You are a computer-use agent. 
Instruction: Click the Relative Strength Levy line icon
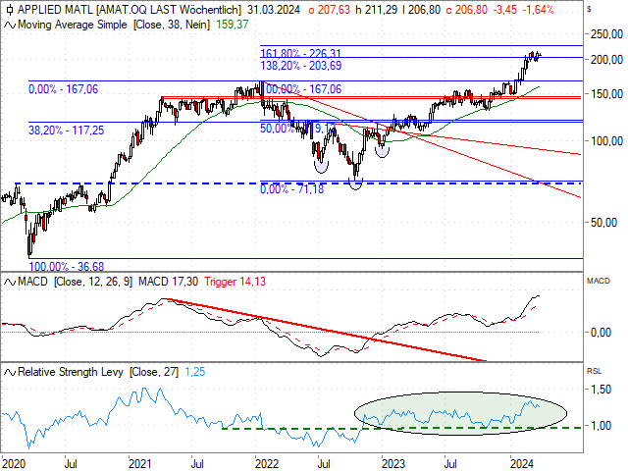click(10, 373)
